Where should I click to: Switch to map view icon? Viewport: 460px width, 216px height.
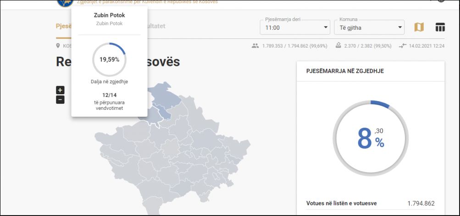(419, 27)
